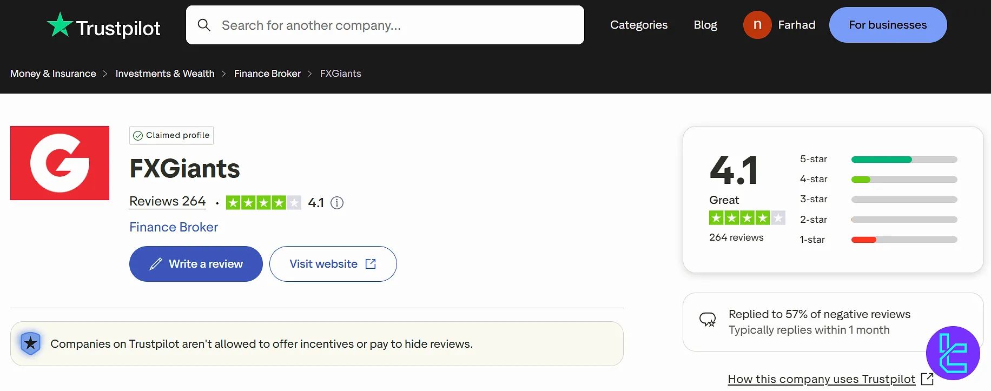This screenshot has height=391, width=991.
Task: Click the shield star badge icon
Action: [31, 343]
